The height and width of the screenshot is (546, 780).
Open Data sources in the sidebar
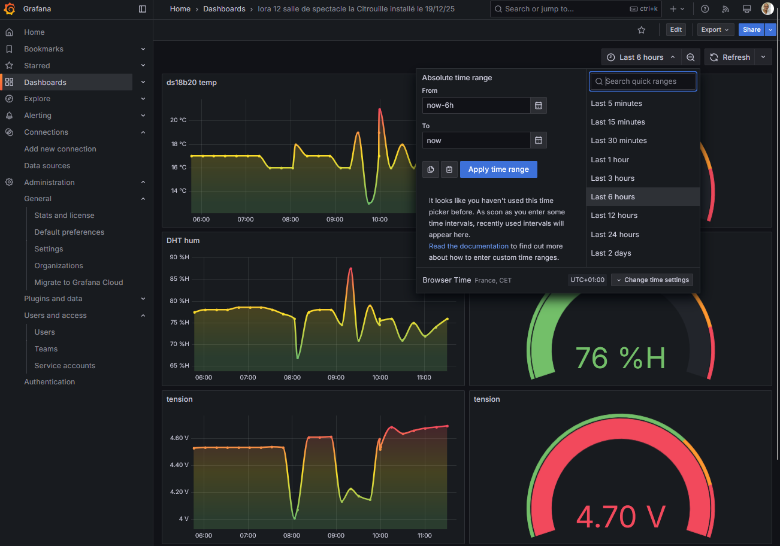47,166
